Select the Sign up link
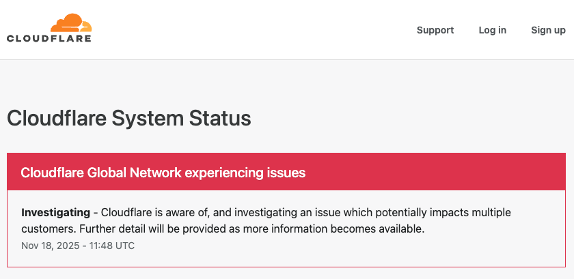 pos(548,30)
